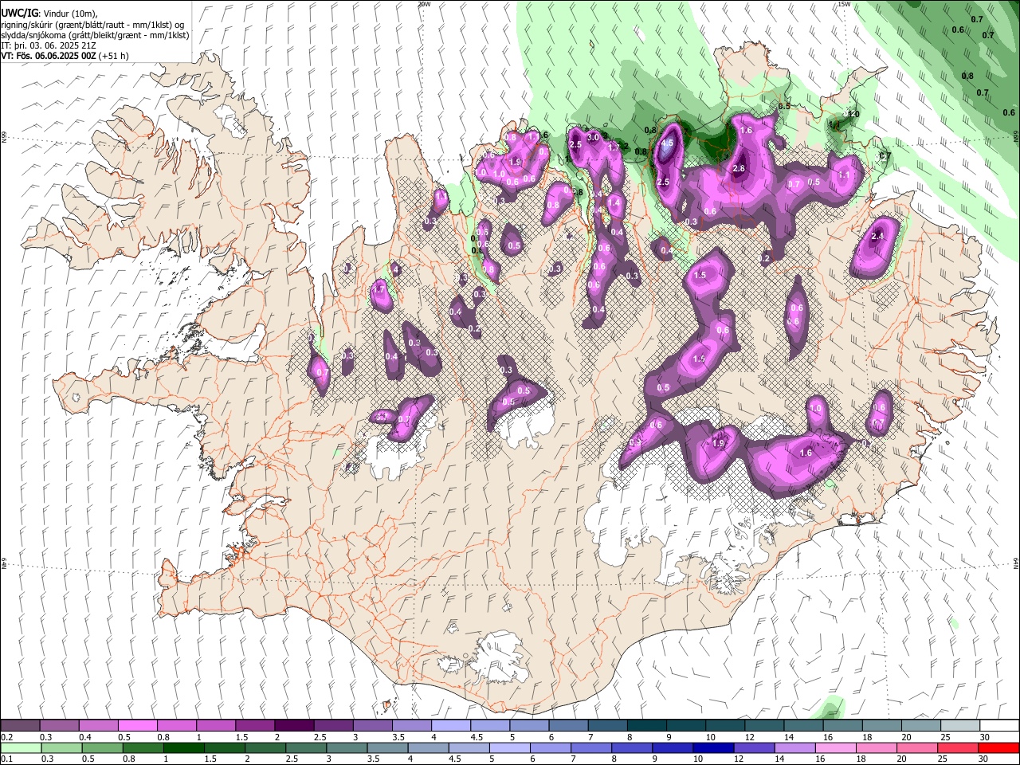Screen dimensions: 1020x765
Task: Click the '30' label on the top scale row
Action: (986, 737)
